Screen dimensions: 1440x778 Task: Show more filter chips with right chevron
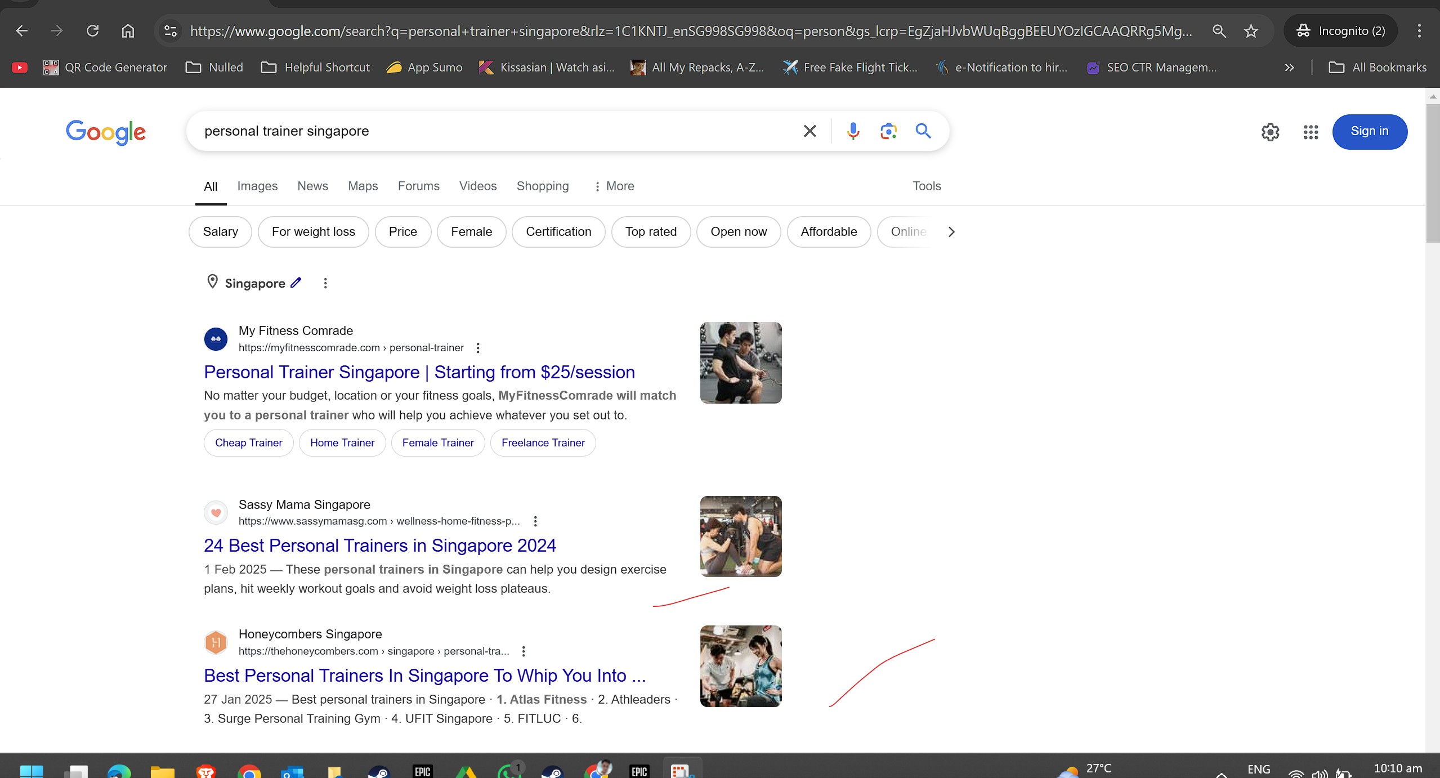[x=951, y=231]
